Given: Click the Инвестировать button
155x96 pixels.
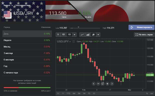Looking at the screenshot, I should click(x=141, y=27).
